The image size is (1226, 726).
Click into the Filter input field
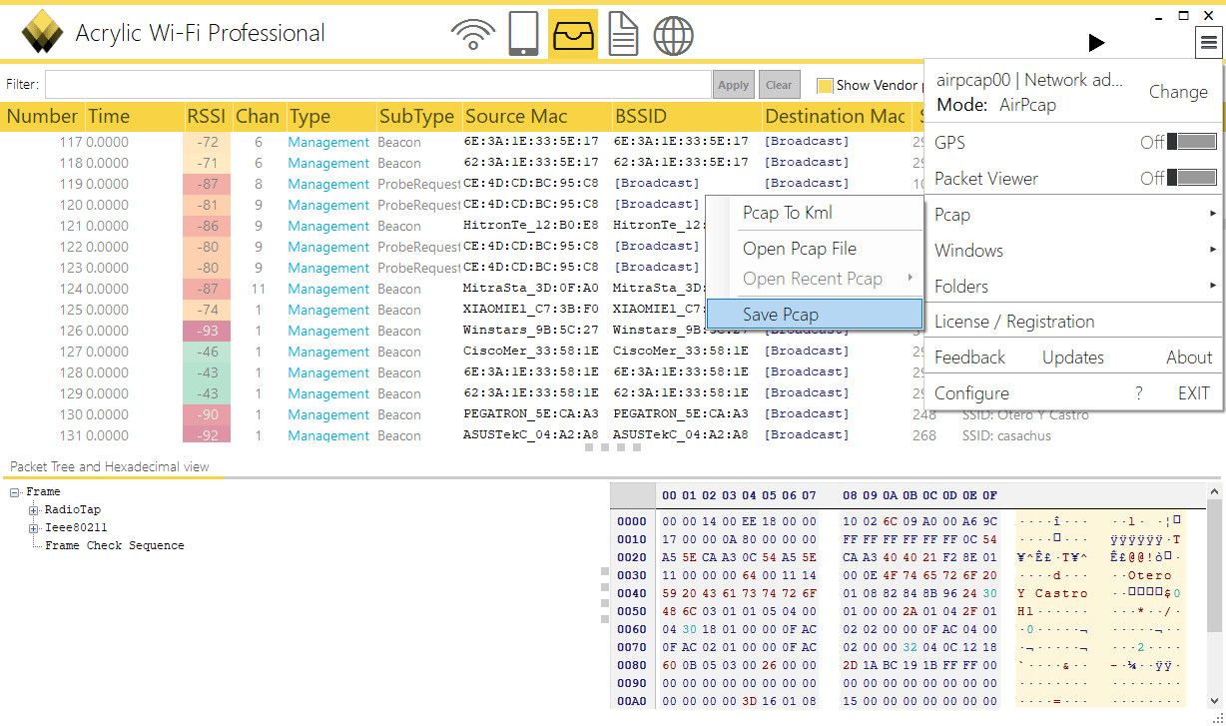pyautogui.click(x=378, y=85)
